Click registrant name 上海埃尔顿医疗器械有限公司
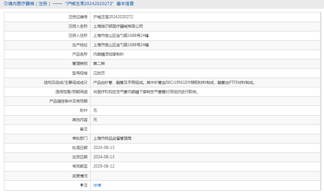The image size is (324, 192). pyautogui.click(x=118, y=26)
